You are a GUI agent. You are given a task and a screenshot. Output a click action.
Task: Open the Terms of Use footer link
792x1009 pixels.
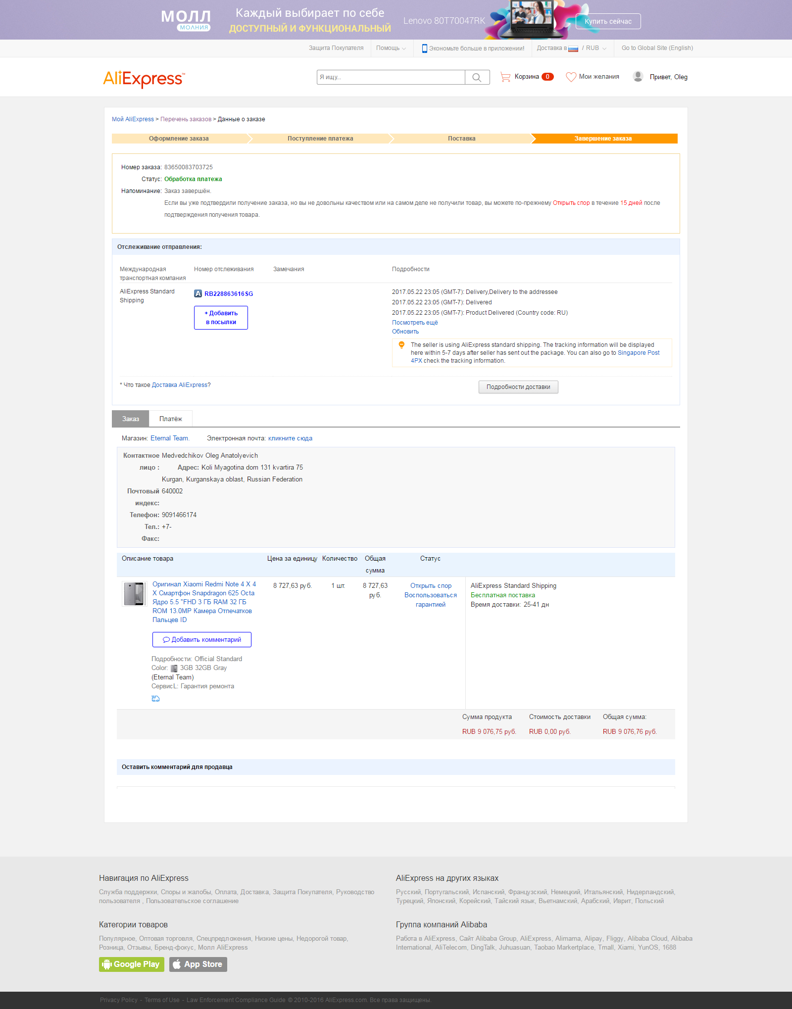[162, 1000]
